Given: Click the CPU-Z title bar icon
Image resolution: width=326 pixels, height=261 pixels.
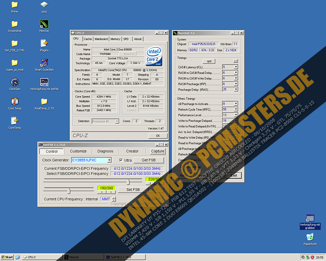Looking at the screenshot, I should click(73, 33).
